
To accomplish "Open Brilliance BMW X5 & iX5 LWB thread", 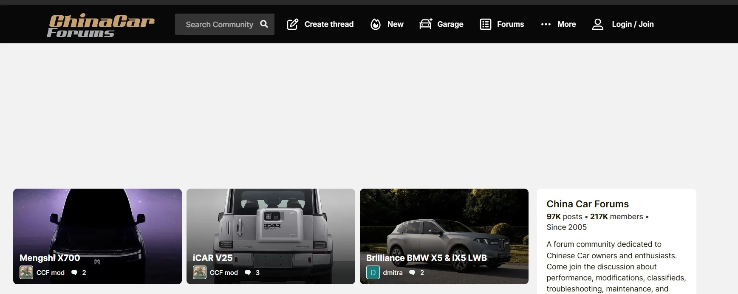I will 427,258.
